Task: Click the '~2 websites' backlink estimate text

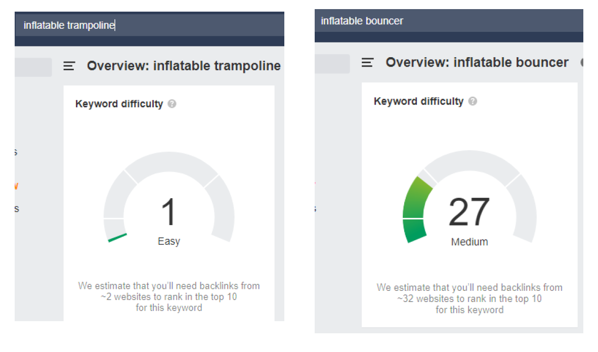Action: click(x=126, y=297)
